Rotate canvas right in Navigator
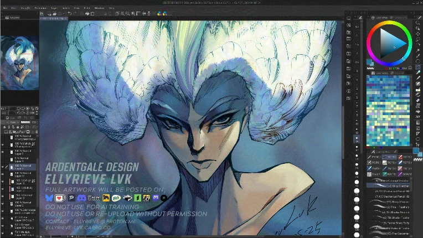 (x=23, y=113)
